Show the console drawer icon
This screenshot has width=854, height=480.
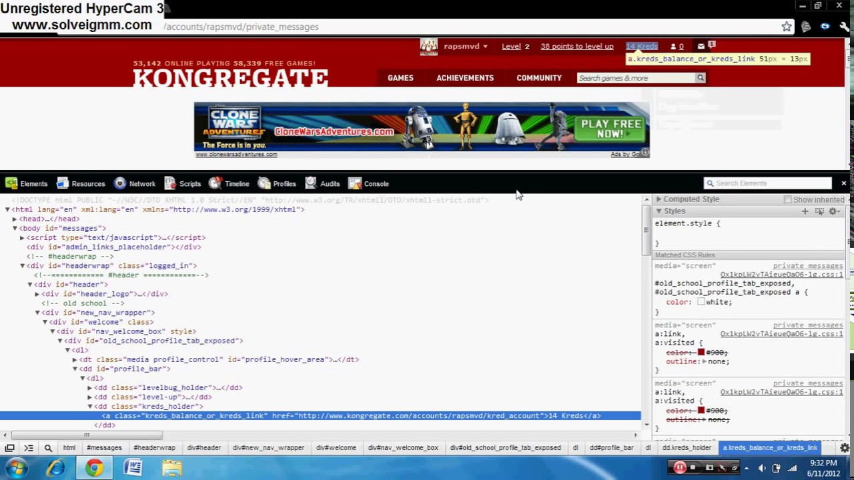pos(29,448)
